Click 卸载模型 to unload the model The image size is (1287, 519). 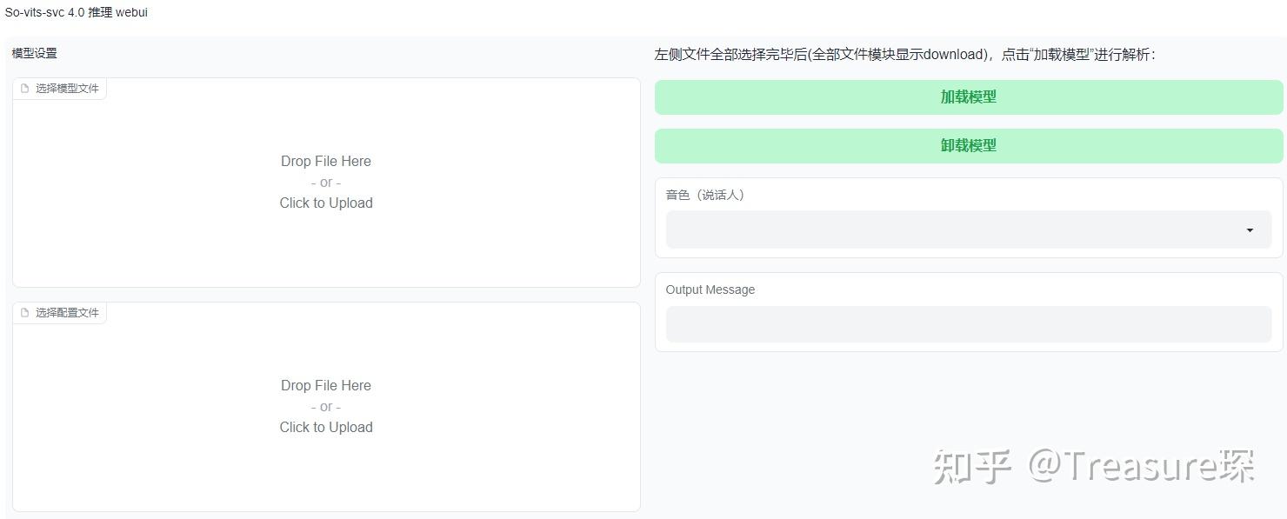(x=968, y=145)
